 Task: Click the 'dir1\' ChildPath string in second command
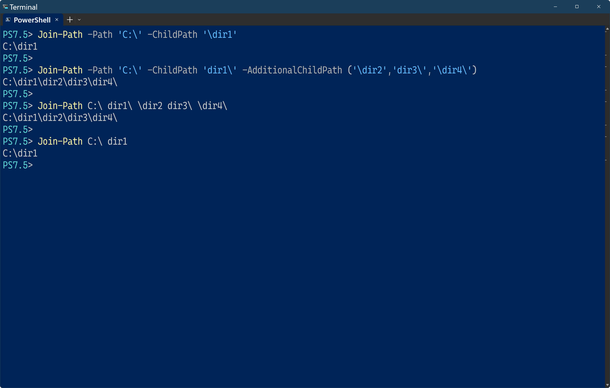(x=220, y=70)
